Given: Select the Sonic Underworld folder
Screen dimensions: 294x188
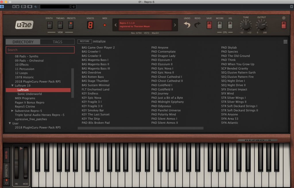Looking at the screenshot, I should (30, 94).
